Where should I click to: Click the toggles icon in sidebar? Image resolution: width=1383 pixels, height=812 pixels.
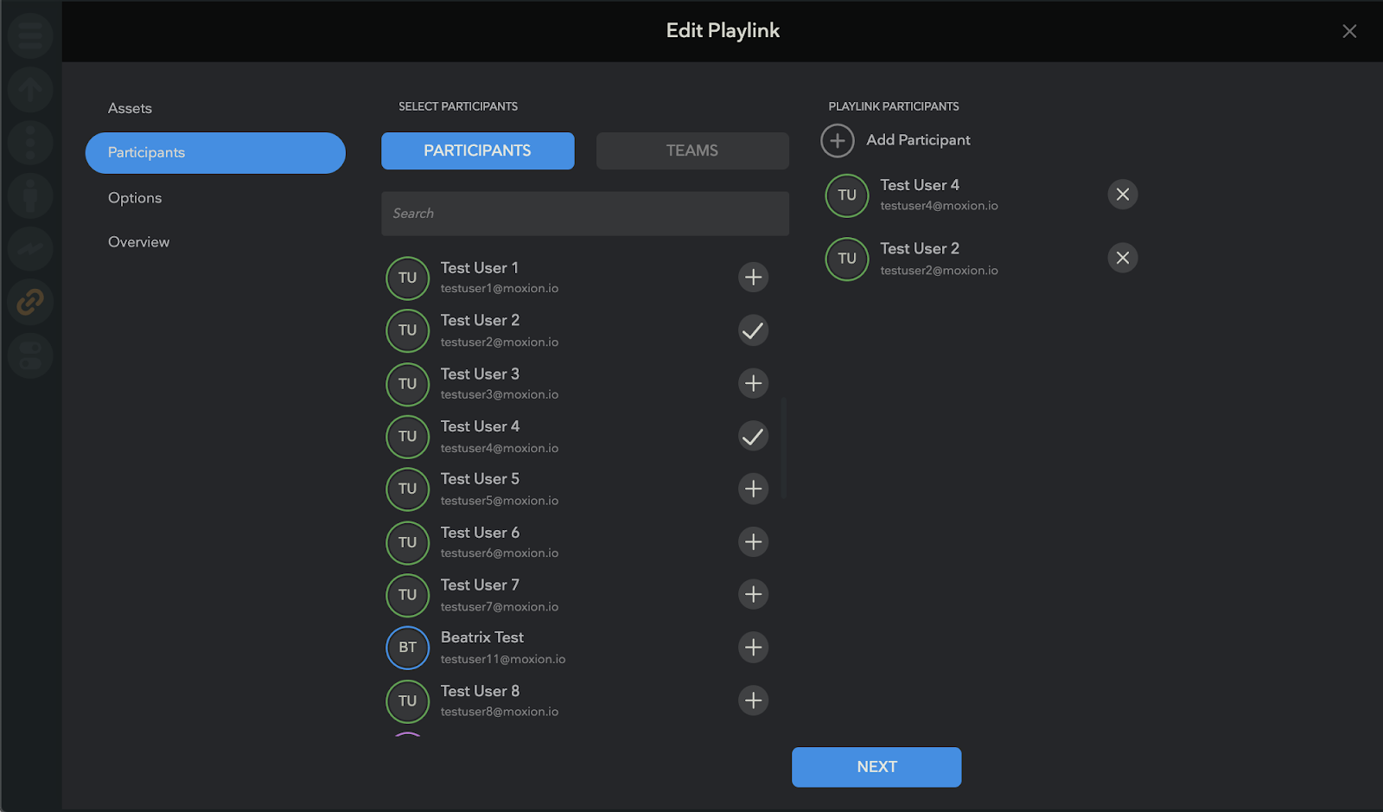tap(30, 355)
